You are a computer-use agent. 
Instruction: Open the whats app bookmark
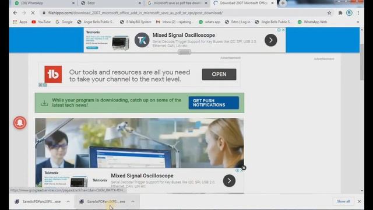pyautogui.click(x=210, y=22)
